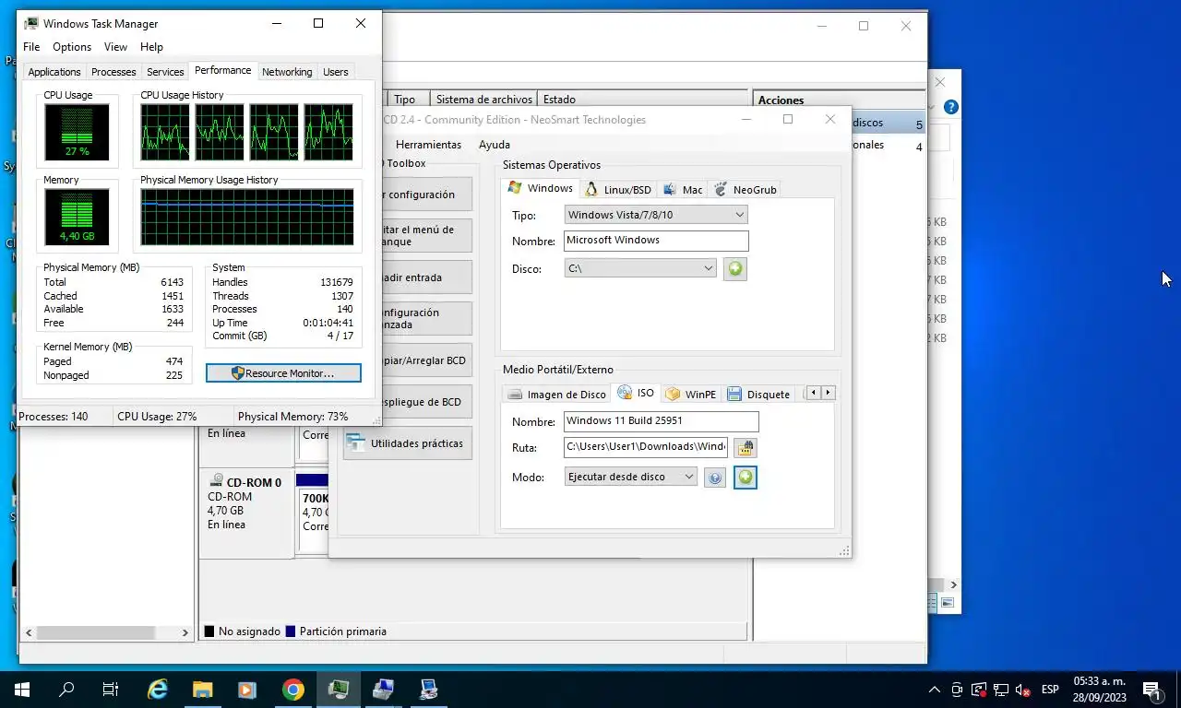Open Task View on taskbar

[x=111, y=689]
